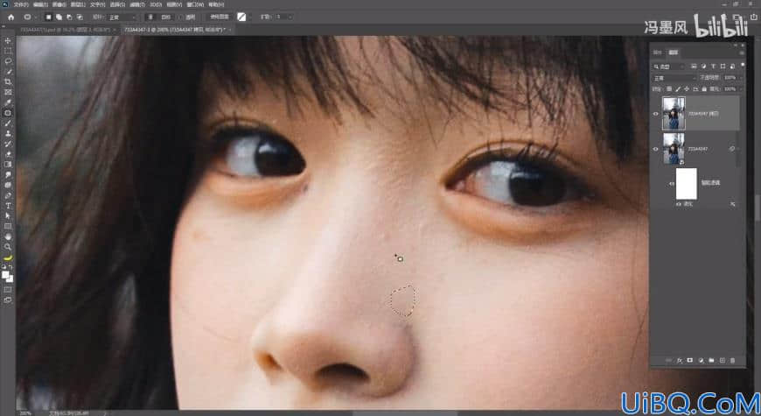Select the Gradient tool
Screen dimensions: 761x416
[8, 165]
